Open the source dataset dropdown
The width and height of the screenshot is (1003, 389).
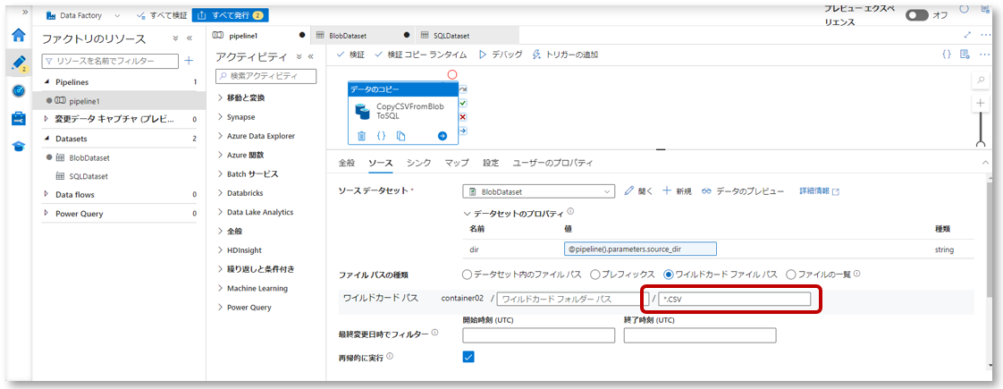tap(538, 191)
